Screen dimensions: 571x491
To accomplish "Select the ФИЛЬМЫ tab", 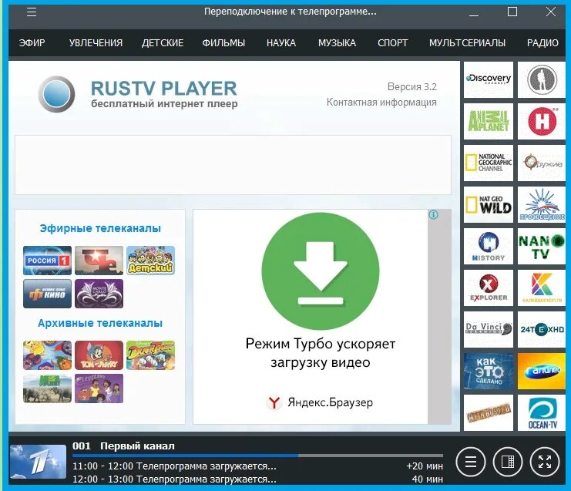I will tap(223, 43).
